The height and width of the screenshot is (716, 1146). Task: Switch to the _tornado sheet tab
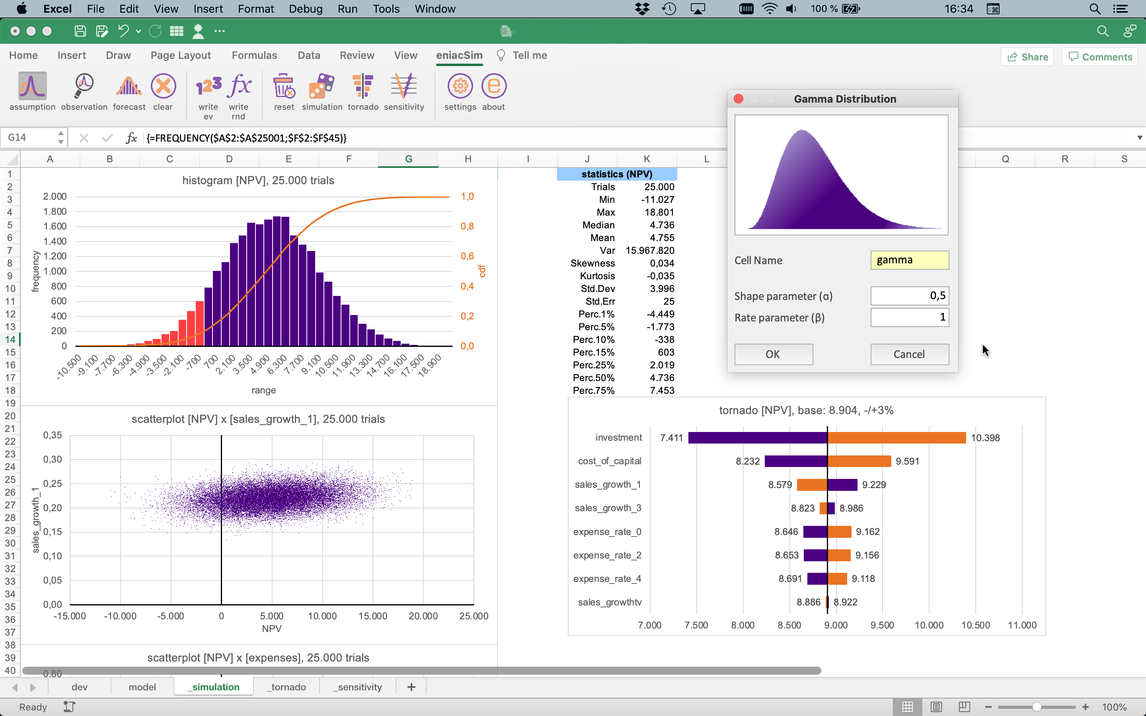[x=286, y=687]
